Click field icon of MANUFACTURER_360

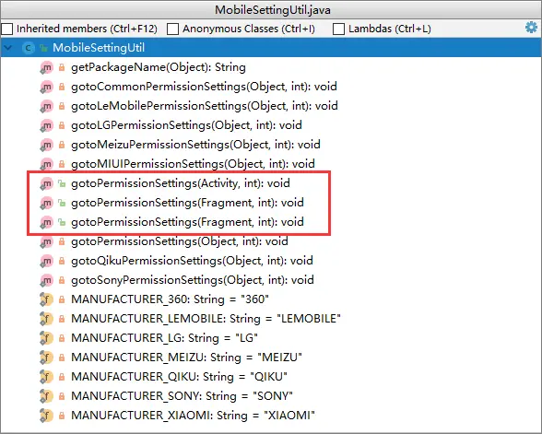(46, 299)
